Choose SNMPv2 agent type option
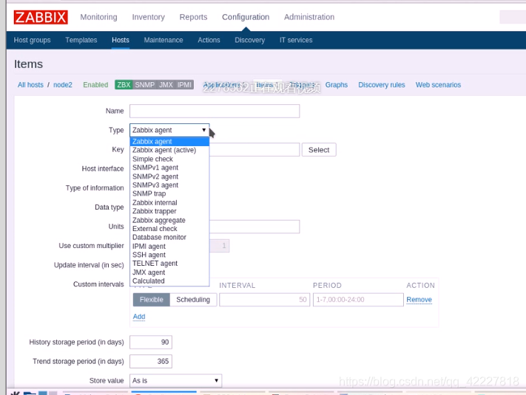Image resolution: width=526 pixels, height=395 pixels. click(169, 176)
